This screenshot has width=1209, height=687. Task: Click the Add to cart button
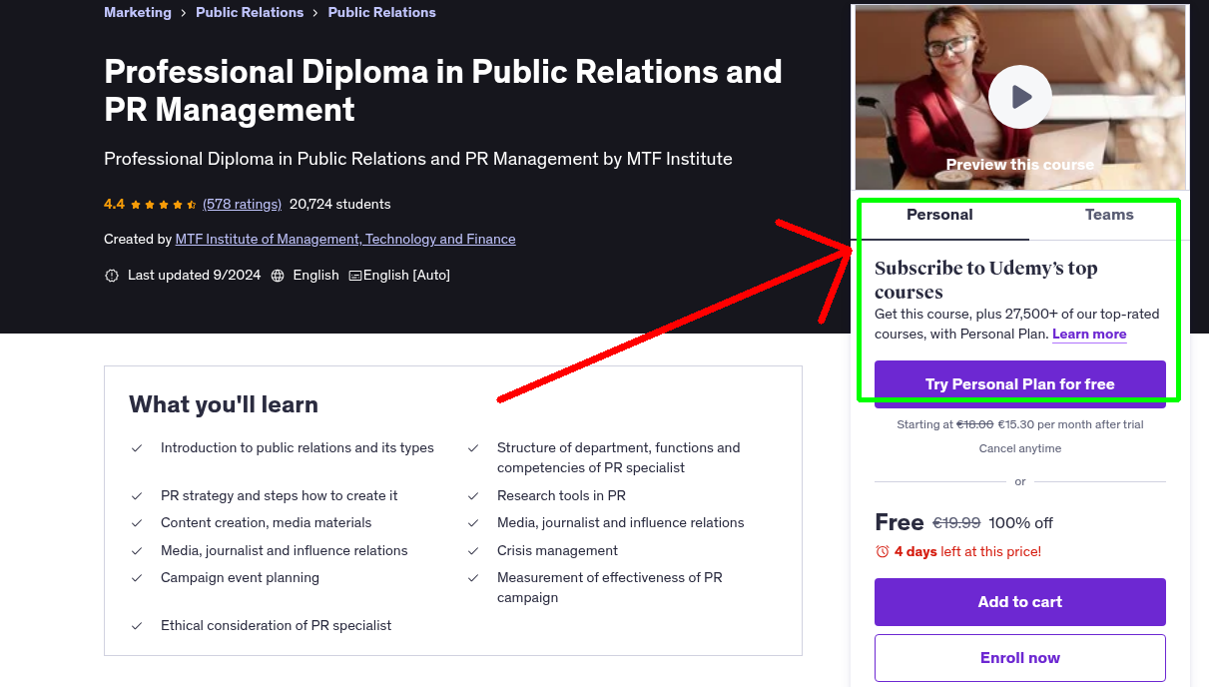pos(1020,602)
